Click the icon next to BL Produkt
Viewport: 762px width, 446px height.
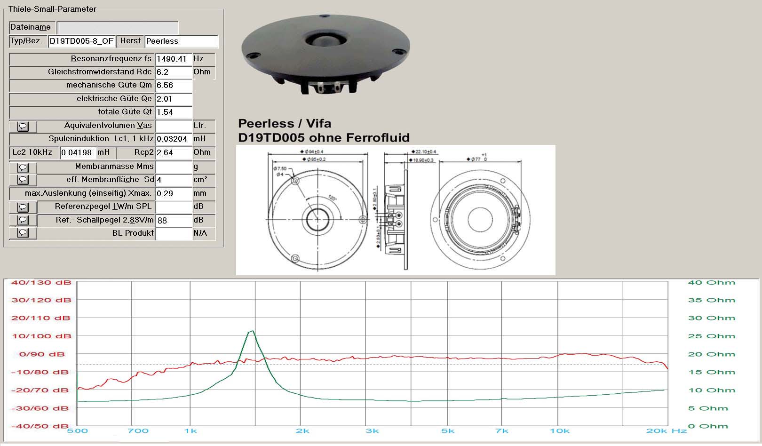click(x=23, y=233)
